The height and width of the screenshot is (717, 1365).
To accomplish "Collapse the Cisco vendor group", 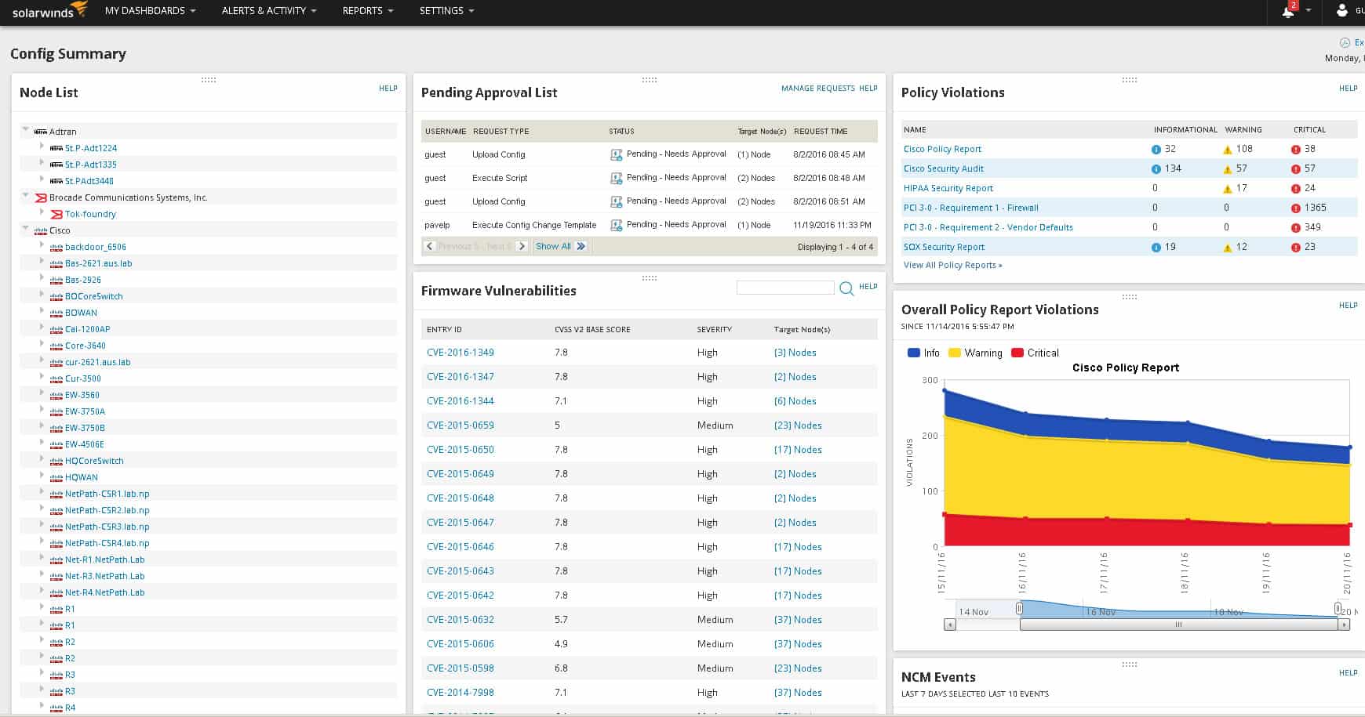I will [26, 229].
